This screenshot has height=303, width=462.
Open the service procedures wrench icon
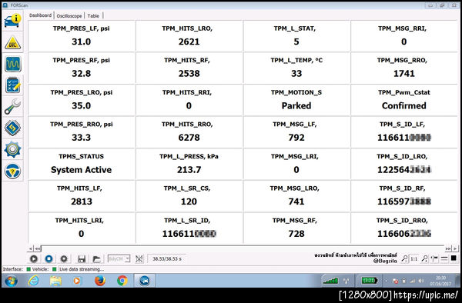(12, 107)
